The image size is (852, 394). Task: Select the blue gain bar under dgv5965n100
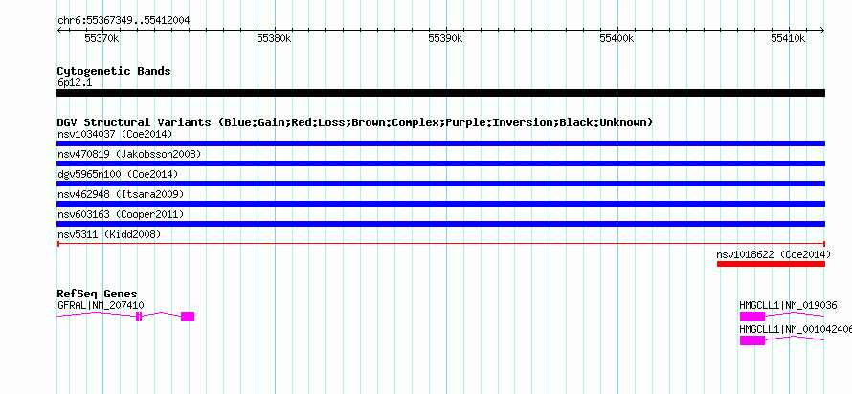[440, 184]
